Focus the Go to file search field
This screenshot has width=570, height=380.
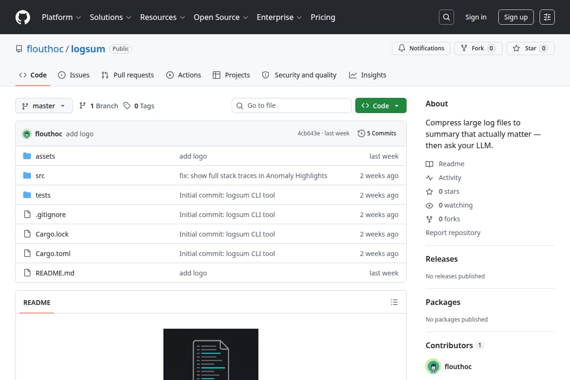(x=292, y=105)
